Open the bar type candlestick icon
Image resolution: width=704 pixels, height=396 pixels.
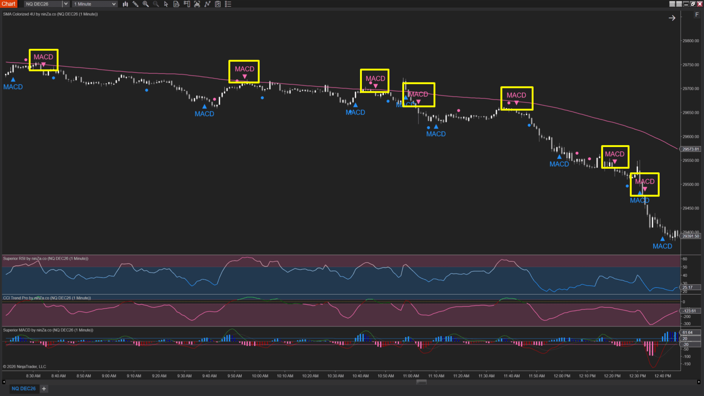125,4
